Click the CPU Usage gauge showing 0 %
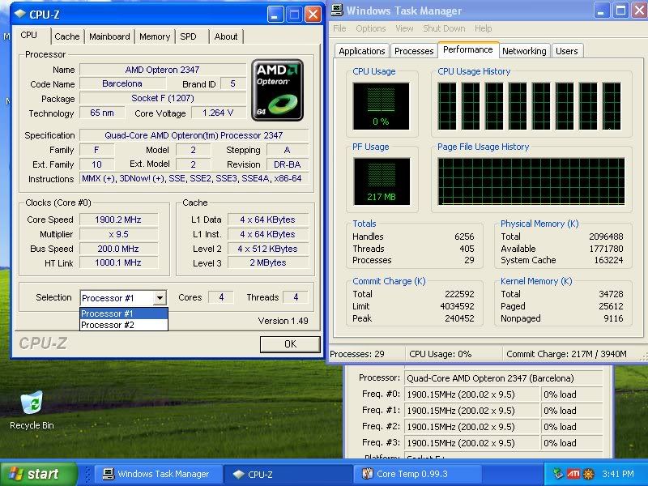The width and height of the screenshot is (648, 486). [381, 106]
